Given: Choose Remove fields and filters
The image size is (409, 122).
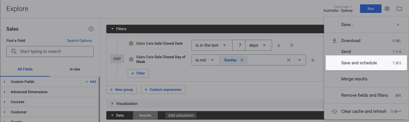Looking at the screenshot, I should pos(366,95).
